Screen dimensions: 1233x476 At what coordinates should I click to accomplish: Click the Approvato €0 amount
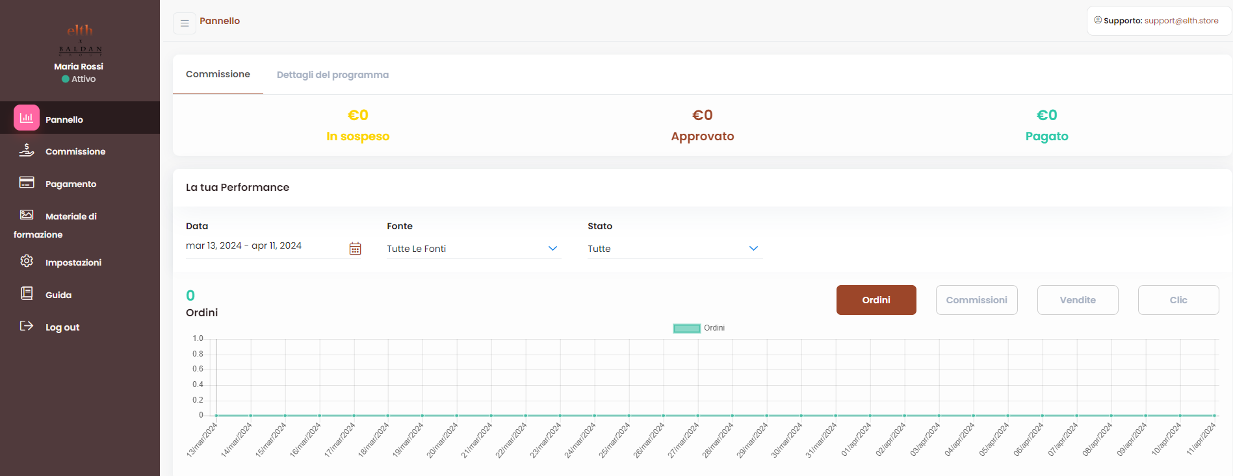(x=703, y=115)
